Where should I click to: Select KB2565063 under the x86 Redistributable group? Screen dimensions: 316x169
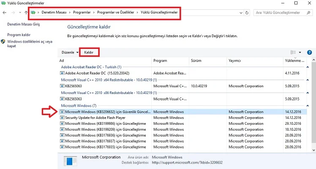point(183,99)
